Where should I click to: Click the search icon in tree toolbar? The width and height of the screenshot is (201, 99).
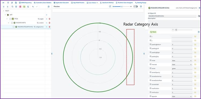click(x=12, y=7)
